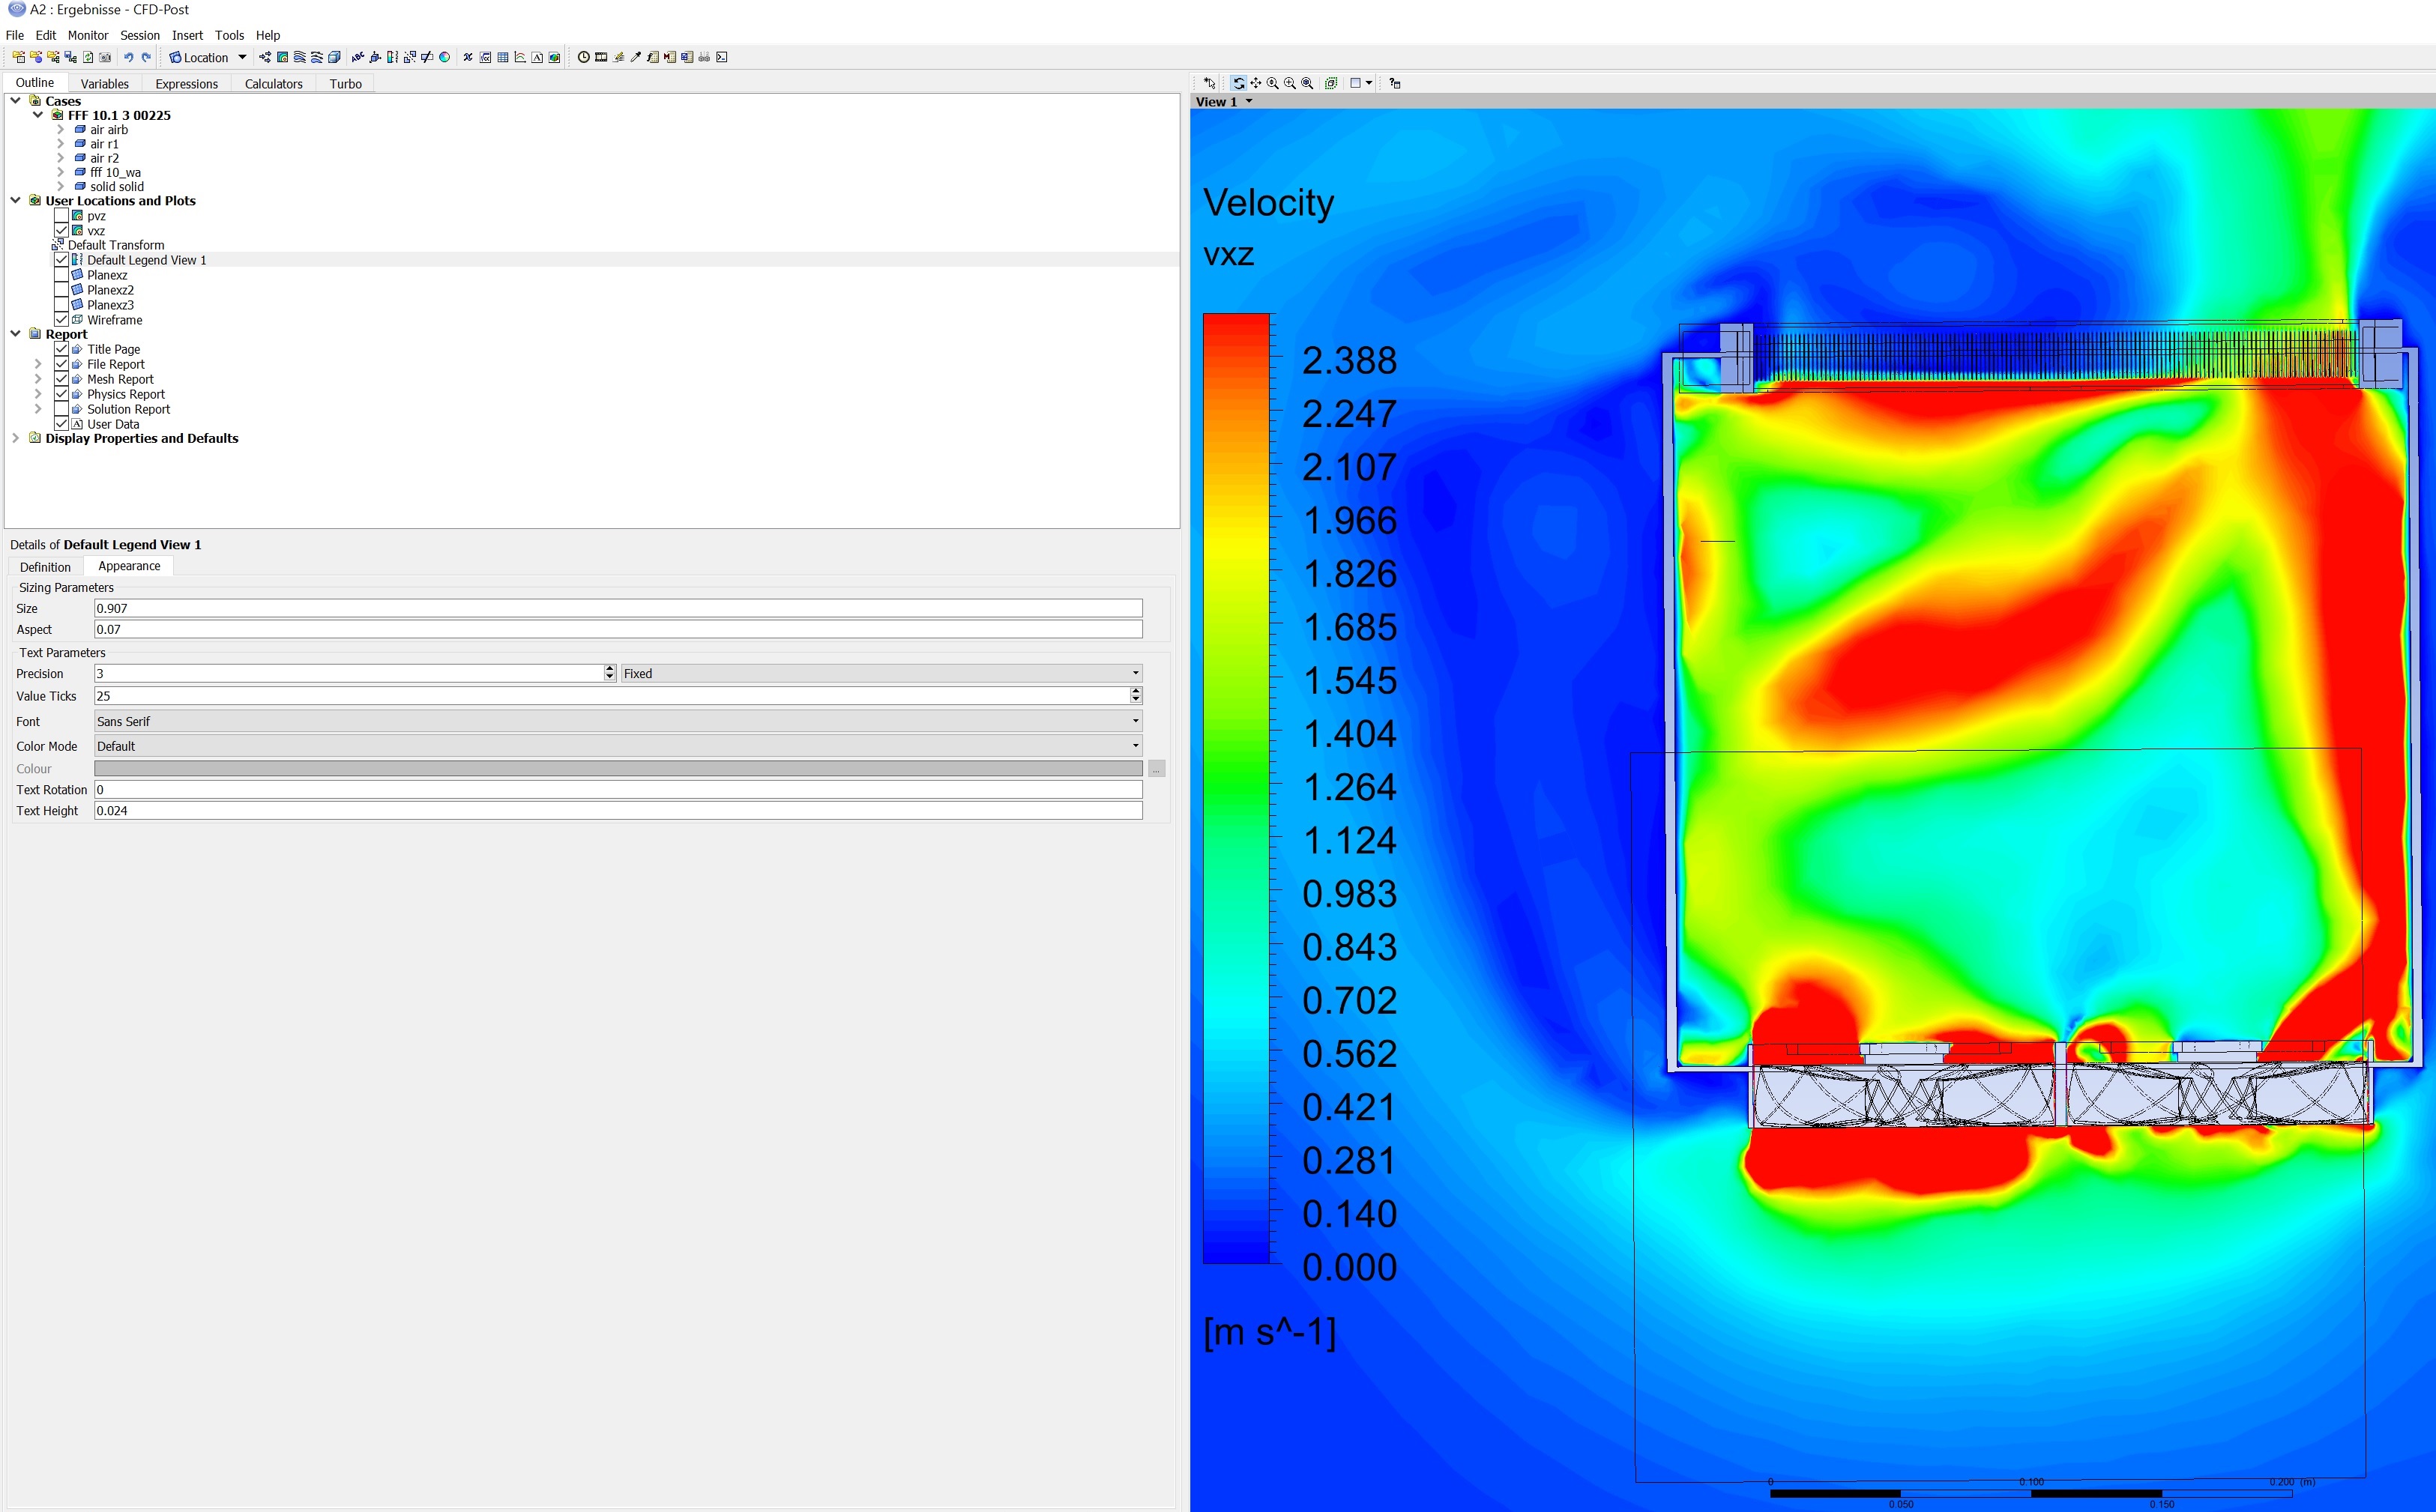Check the Solution Report checkbox
This screenshot has height=1512, width=2436.
click(61, 409)
